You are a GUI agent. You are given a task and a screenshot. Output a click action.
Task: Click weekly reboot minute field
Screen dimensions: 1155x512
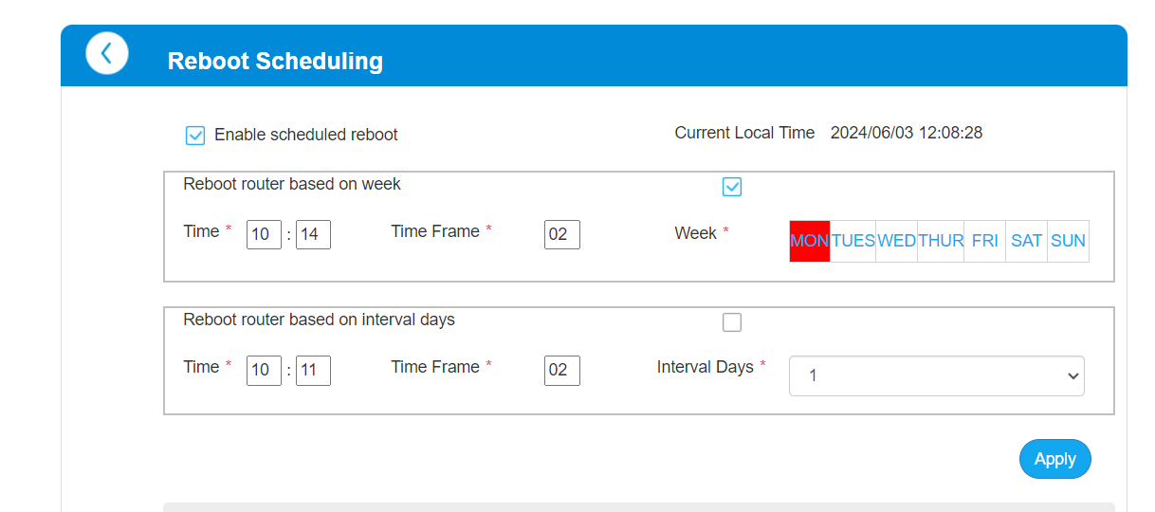(313, 234)
